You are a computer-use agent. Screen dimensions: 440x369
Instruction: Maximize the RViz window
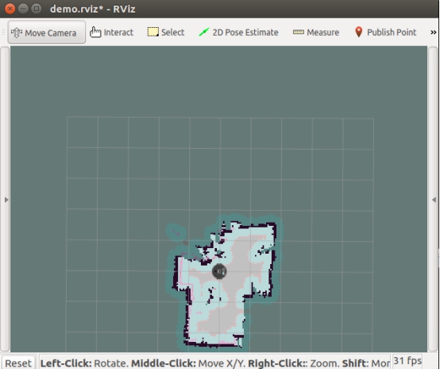37,9
